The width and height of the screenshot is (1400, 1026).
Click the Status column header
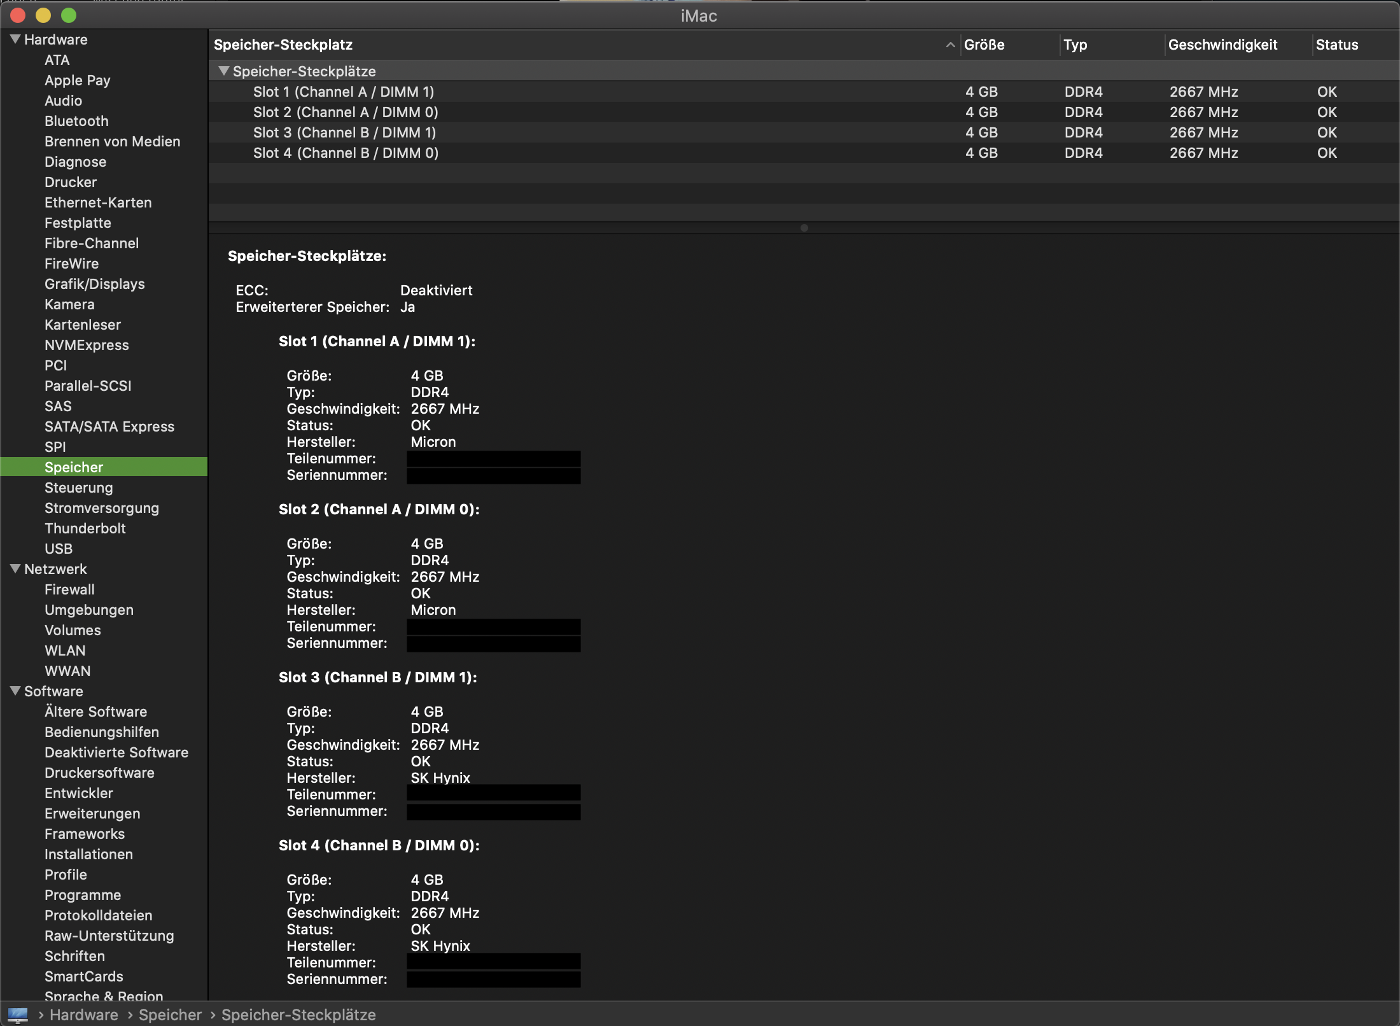[x=1336, y=45]
